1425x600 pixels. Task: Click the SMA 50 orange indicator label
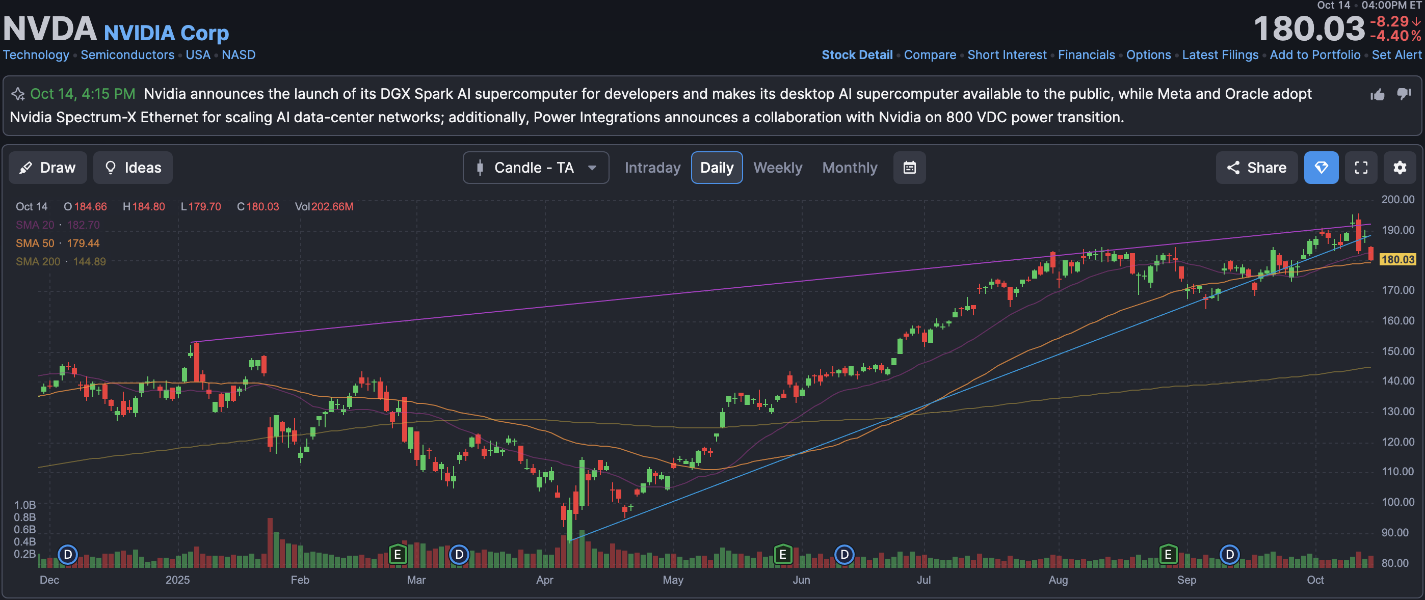pyautogui.click(x=35, y=243)
